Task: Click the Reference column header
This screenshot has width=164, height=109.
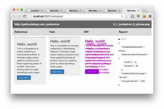Action: [x=21, y=32]
